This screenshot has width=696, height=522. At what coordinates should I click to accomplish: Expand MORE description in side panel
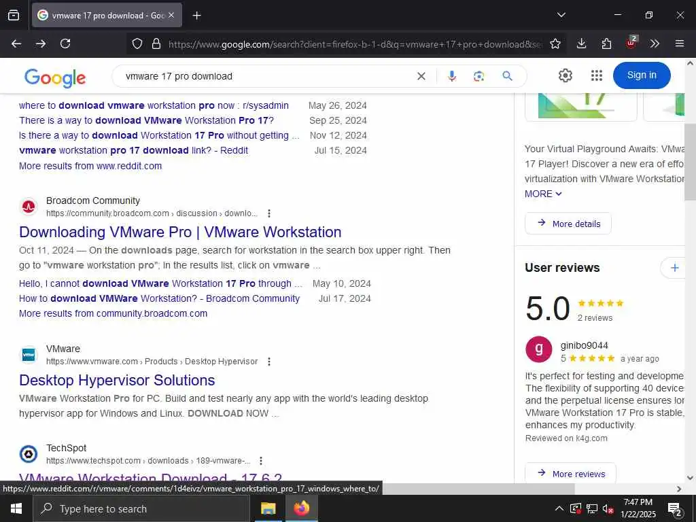click(543, 194)
